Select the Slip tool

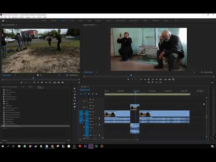(75, 100)
